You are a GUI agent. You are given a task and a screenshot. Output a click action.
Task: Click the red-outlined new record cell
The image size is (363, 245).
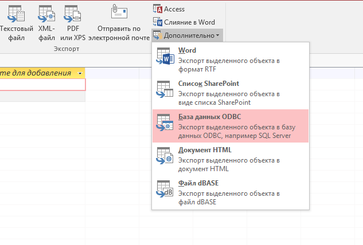42,85
